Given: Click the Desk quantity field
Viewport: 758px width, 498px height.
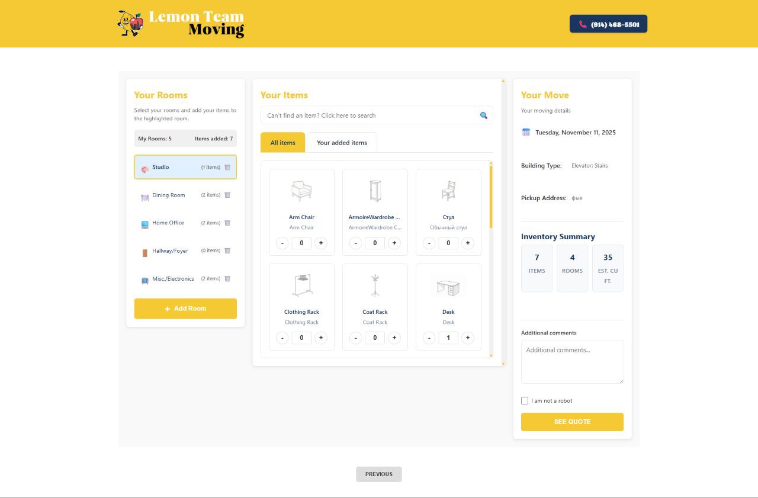Looking at the screenshot, I should click(x=448, y=338).
